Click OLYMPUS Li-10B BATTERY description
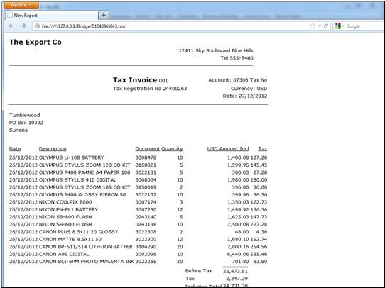385x288 pixels. (72, 157)
